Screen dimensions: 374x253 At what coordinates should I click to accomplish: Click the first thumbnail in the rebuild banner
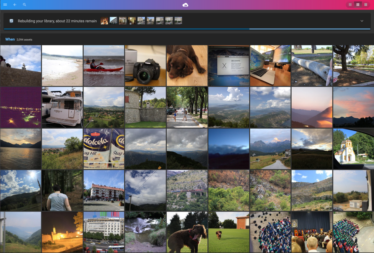tap(104, 20)
